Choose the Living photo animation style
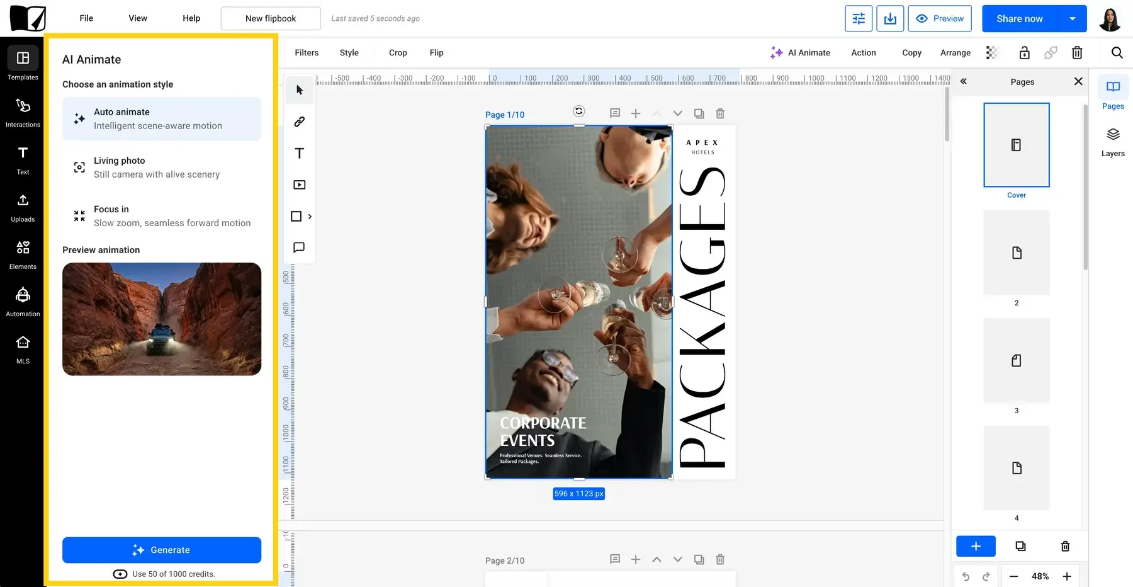The height and width of the screenshot is (587, 1133). click(162, 168)
